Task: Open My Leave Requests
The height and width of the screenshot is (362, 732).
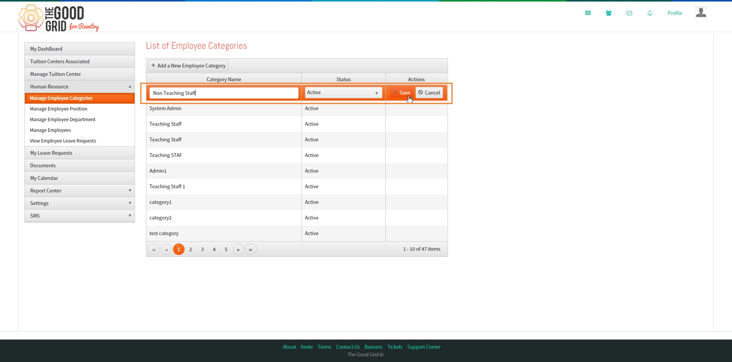Action: pyautogui.click(x=80, y=153)
